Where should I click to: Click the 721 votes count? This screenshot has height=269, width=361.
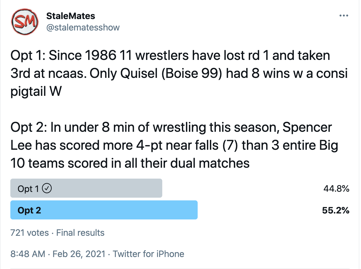[x=29, y=233]
